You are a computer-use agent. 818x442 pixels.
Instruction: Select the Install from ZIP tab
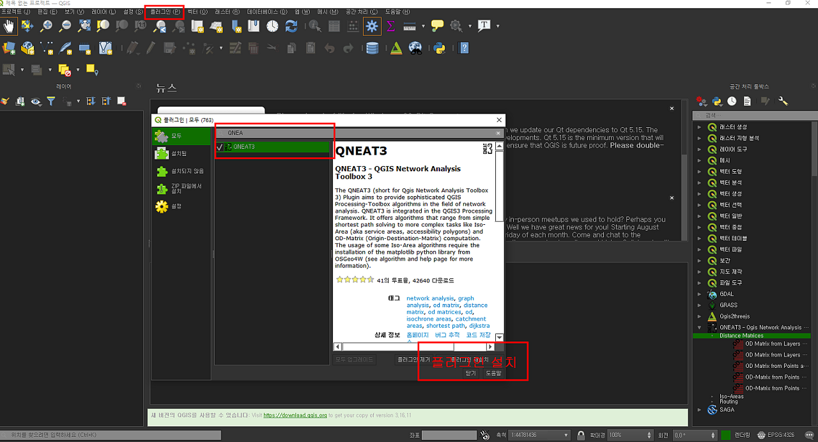tap(181, 188)
